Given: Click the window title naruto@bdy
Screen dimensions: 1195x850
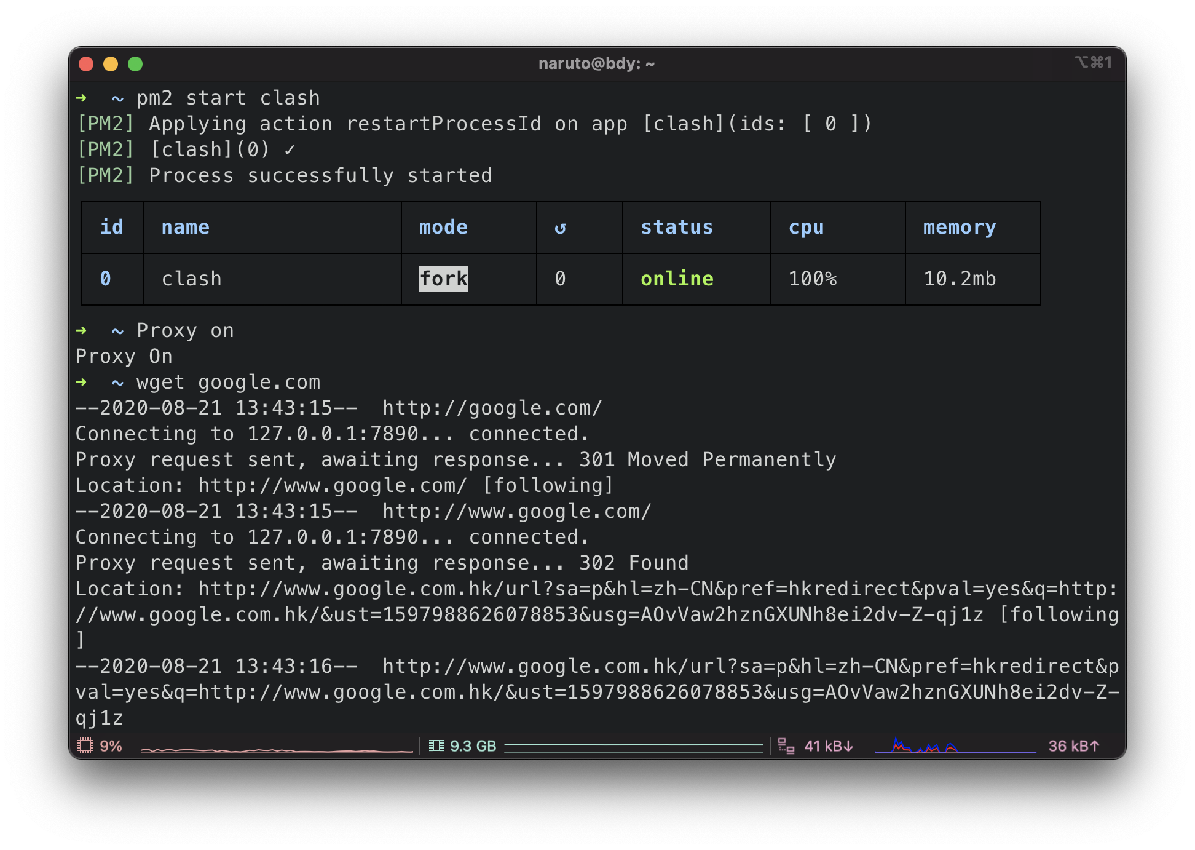Looking at the screenshot, I should (596, 63).
